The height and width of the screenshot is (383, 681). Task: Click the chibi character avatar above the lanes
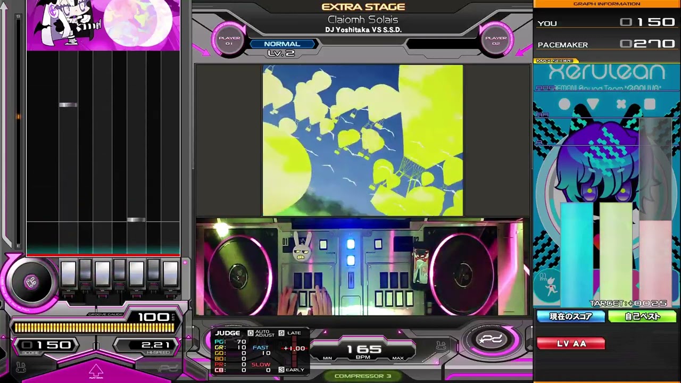coord(68,22)
